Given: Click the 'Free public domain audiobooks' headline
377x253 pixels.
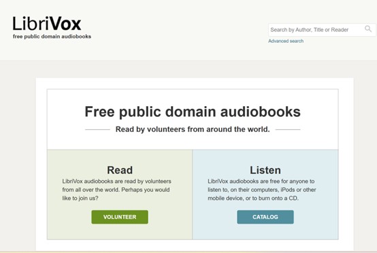Looking at the screenshot, I should click(x=193, y=112).
